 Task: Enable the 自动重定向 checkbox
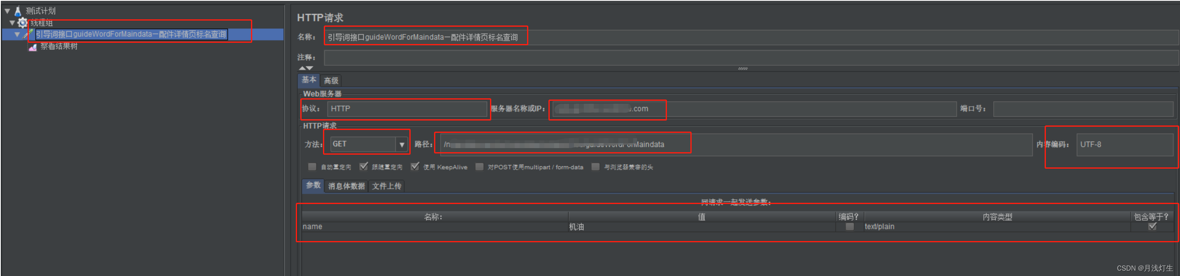312,167
